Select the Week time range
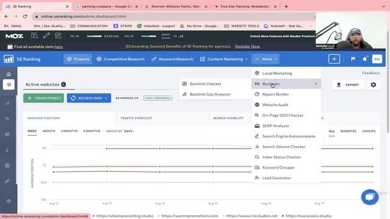Image resolution: width=390 pixels, height=219 pixels. point(32,131)
